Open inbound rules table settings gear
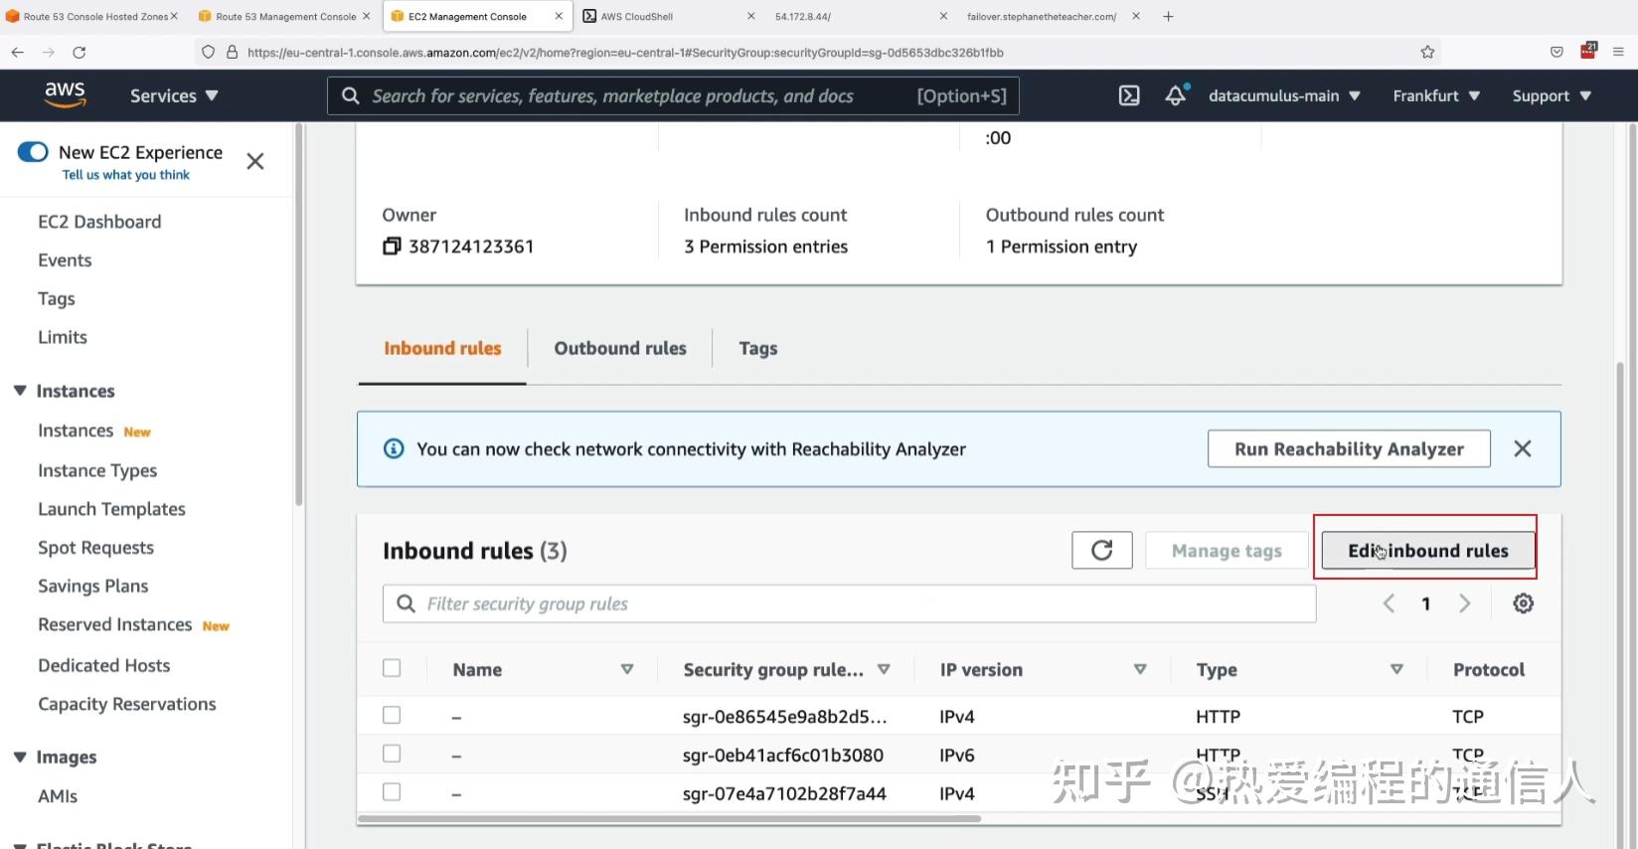The height and width of the screenshot is (849, 1638). (x=1523, y=603)
